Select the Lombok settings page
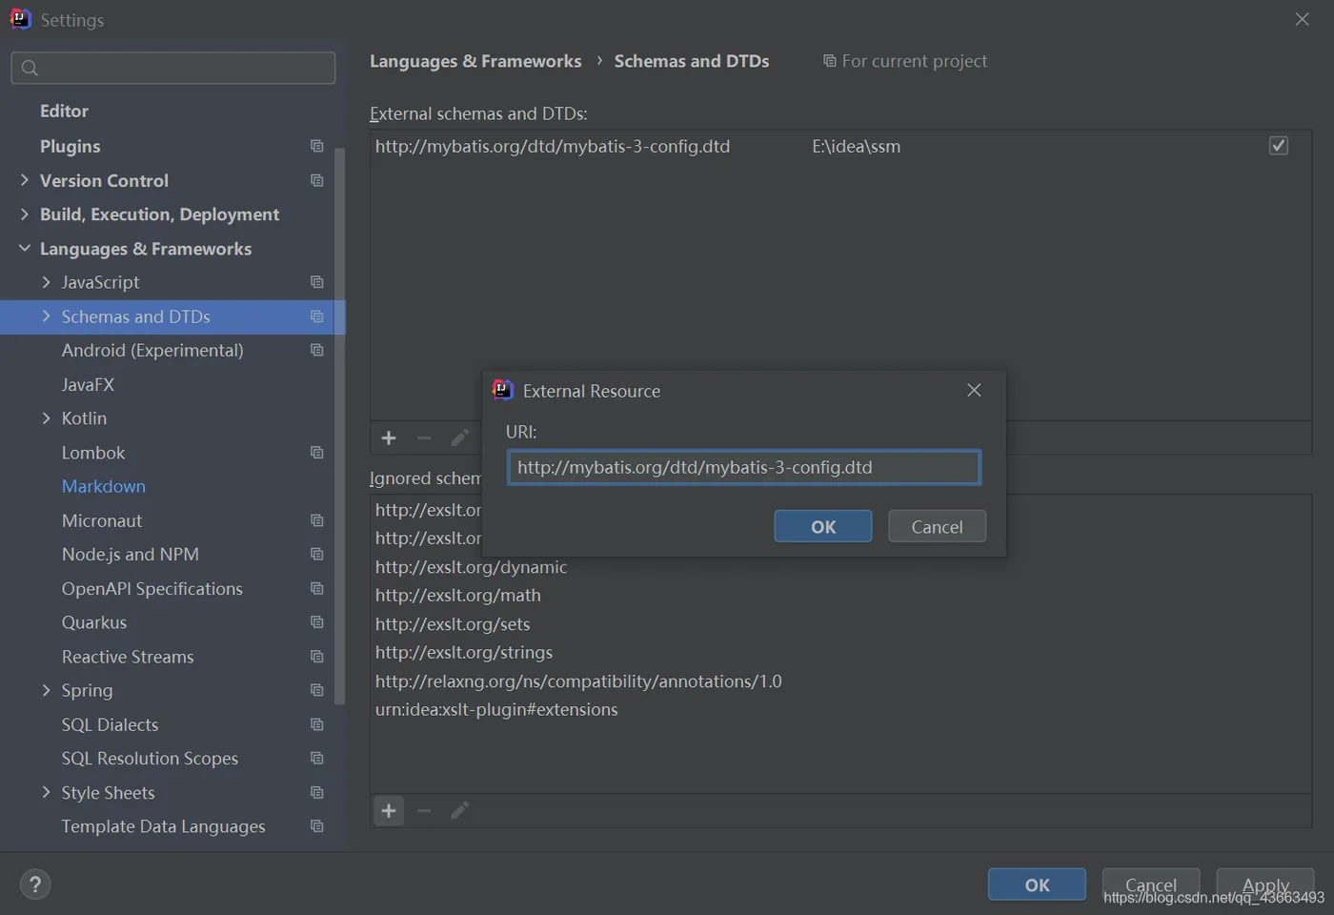This screenshot has height=915, width=1334. [93, 453]
